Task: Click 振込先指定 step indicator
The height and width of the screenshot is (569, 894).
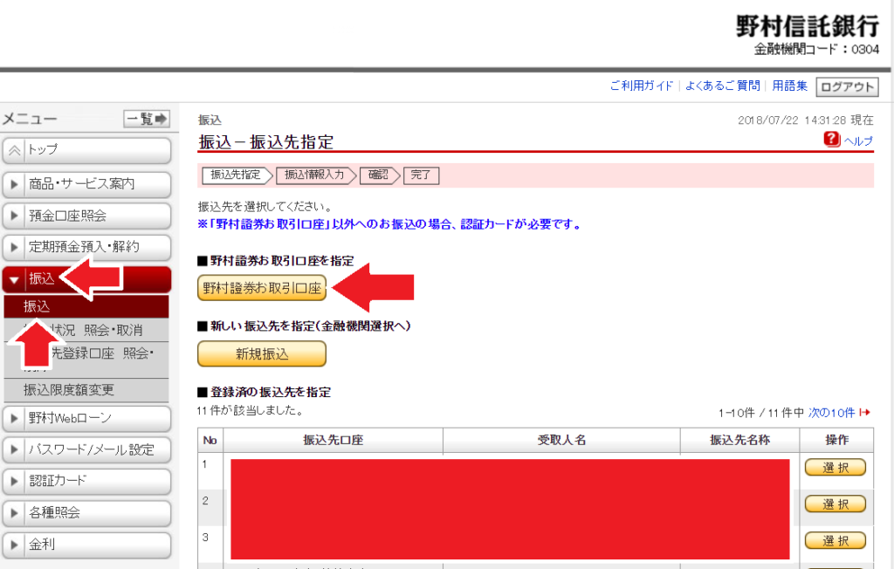Action: (236, 175)
